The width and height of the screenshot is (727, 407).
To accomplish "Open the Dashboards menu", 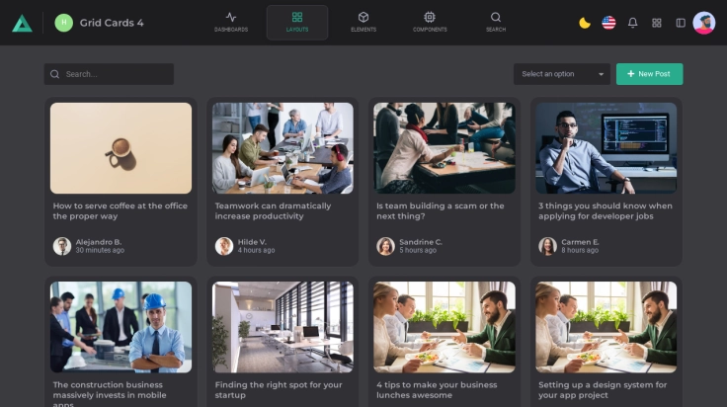I will tap(231, 22).
